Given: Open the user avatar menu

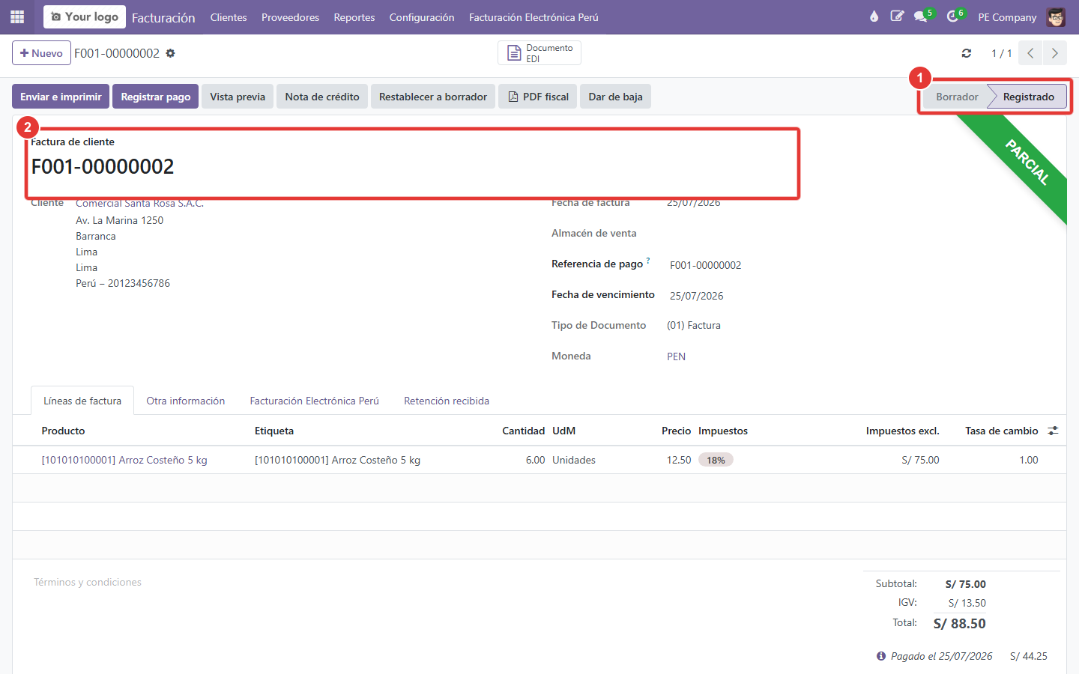Looking at the screenshot, I should point(1056,16).
